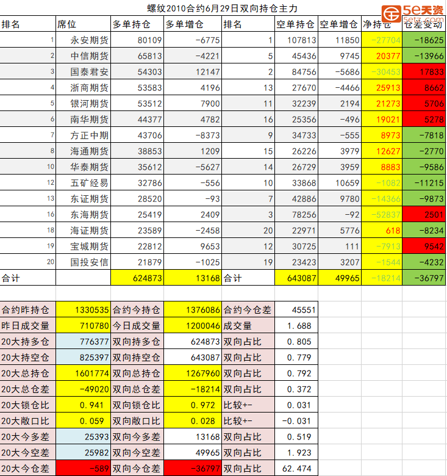Select the 空单持仓 column header
Viewport: 447px width, 476px height.
pos(296,24)
